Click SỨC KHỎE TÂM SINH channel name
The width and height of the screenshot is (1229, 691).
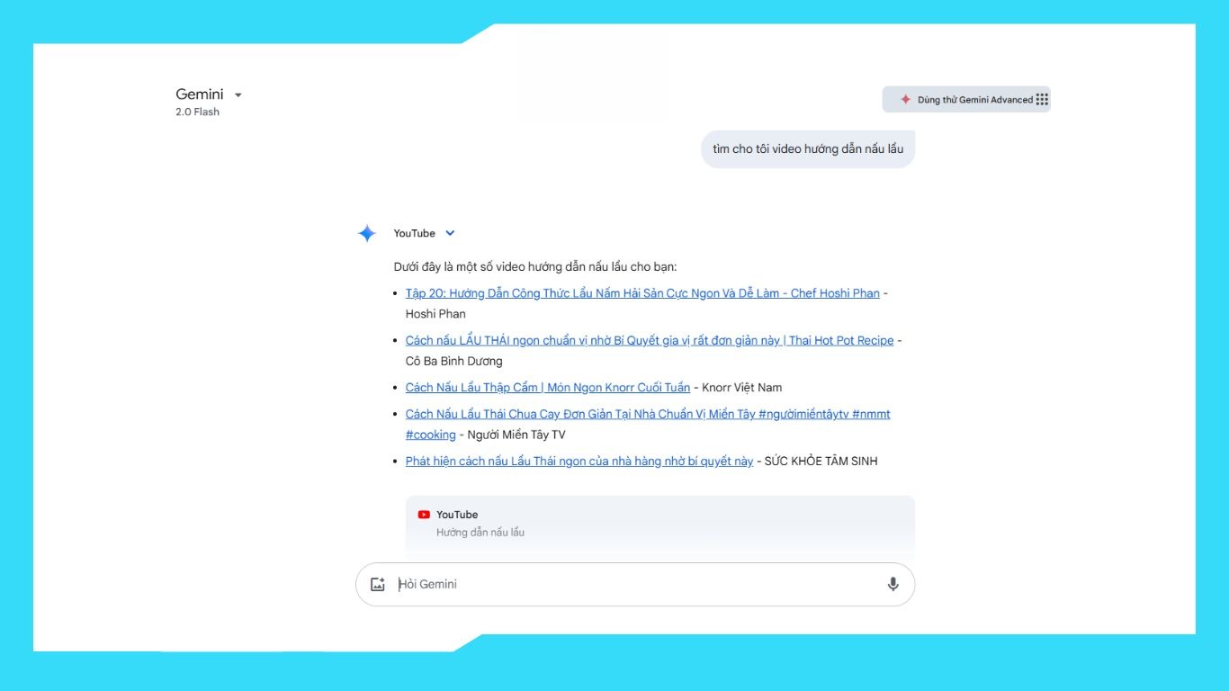coord(821,462)
